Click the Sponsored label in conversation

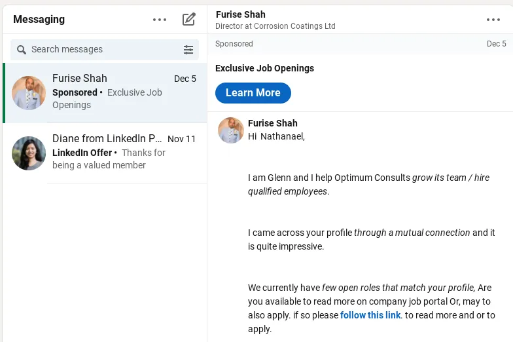pos(234,43)
